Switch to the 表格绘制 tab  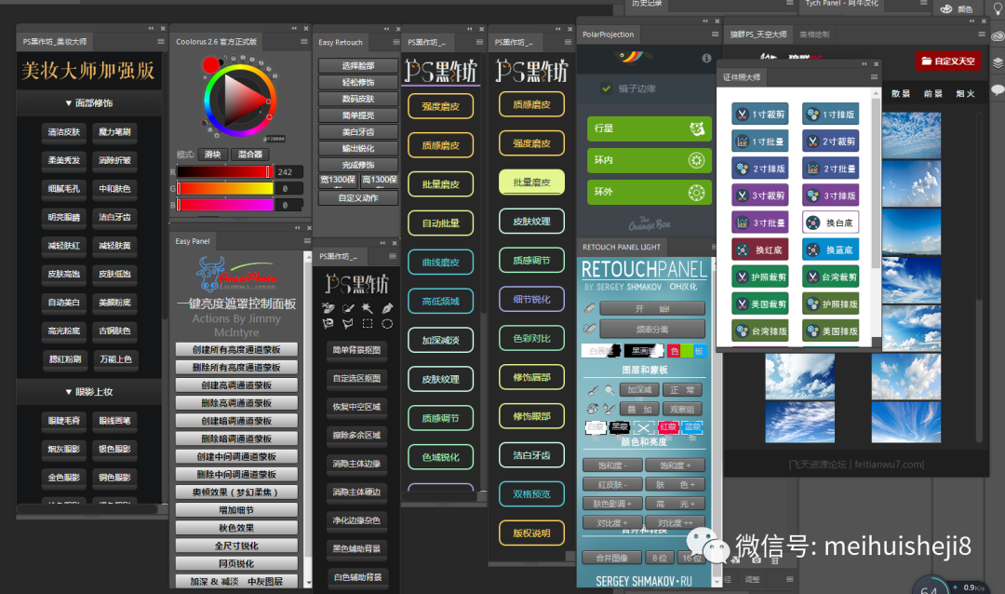[x=814, y=34]
